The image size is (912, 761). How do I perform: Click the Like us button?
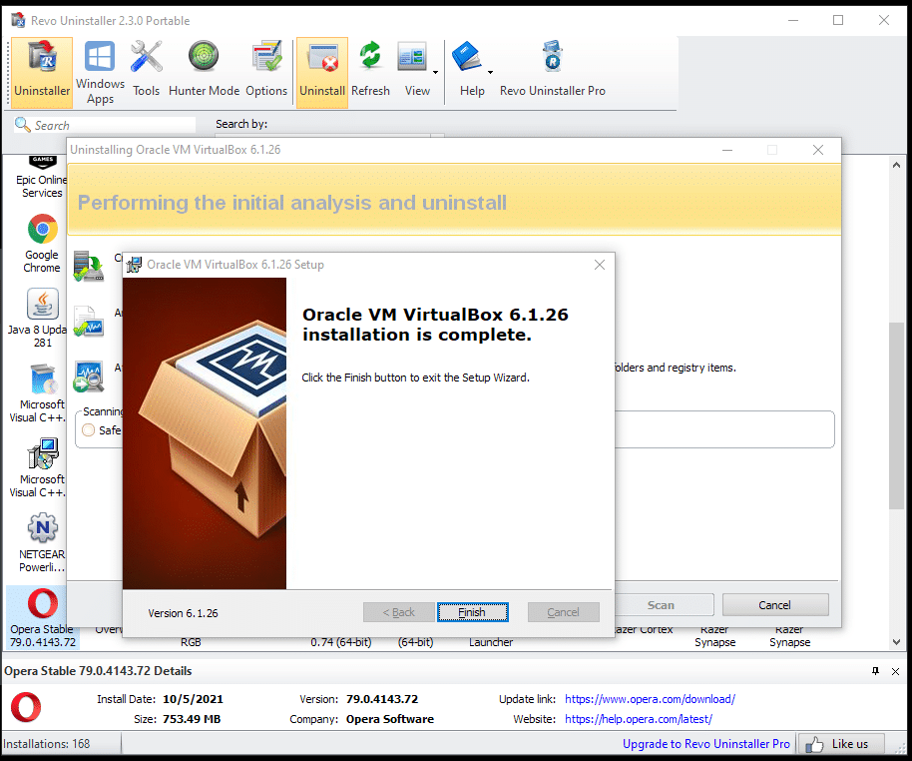(x=841, y=744)
